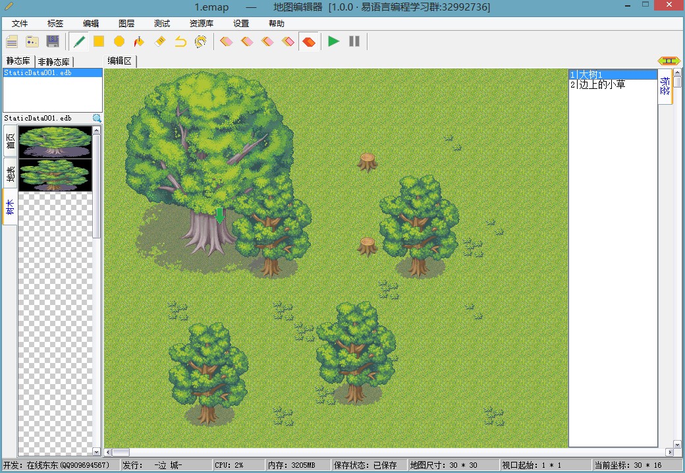685x473 pixels.
Task: Select the green pencil drawing tool
Action: (x=79, y=42)
